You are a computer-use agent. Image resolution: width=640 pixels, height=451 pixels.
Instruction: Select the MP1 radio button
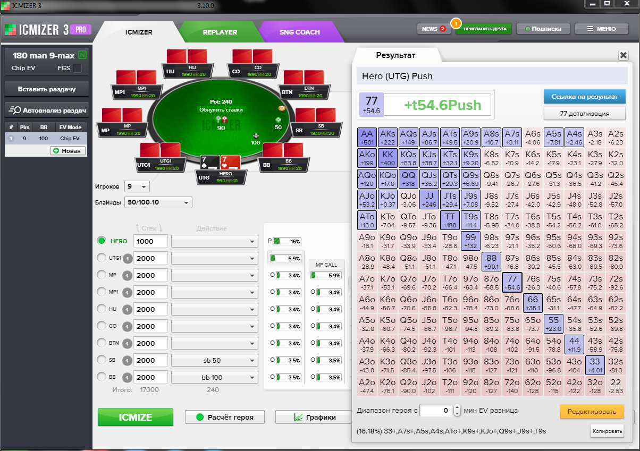102,292
